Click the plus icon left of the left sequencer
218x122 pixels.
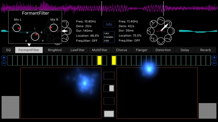(x=4, y=58)
